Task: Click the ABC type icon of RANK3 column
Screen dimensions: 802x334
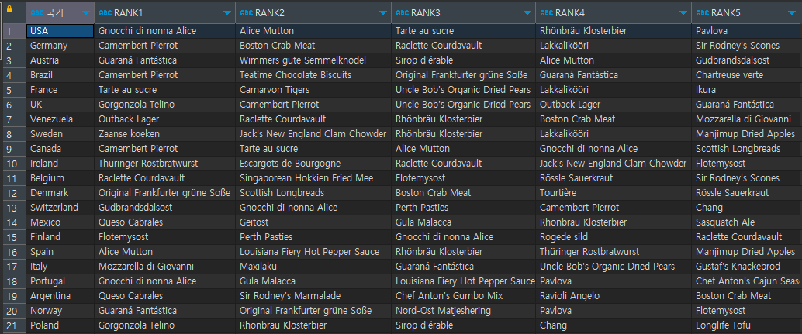Action: (403, 12)
